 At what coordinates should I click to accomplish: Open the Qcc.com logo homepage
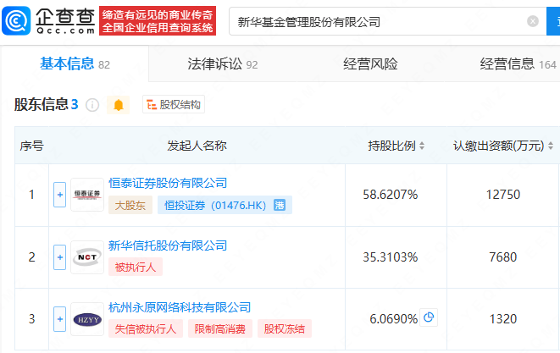pyautogui.click(x=48, y=21)
